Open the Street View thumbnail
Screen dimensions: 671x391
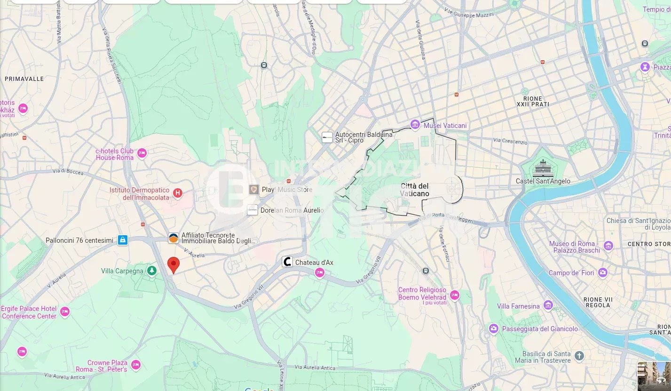(x=654, y=376)
